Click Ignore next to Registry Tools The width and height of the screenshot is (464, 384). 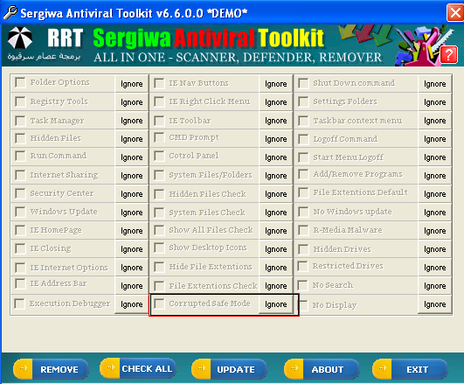point(131,102)
